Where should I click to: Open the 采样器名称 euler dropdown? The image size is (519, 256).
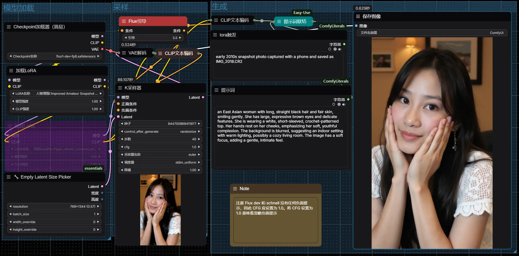[160, 154]
